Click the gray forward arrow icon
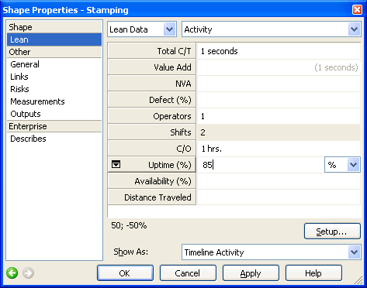Screen dimensions: 367x288 pyautogui.click(x=28, y=273)
